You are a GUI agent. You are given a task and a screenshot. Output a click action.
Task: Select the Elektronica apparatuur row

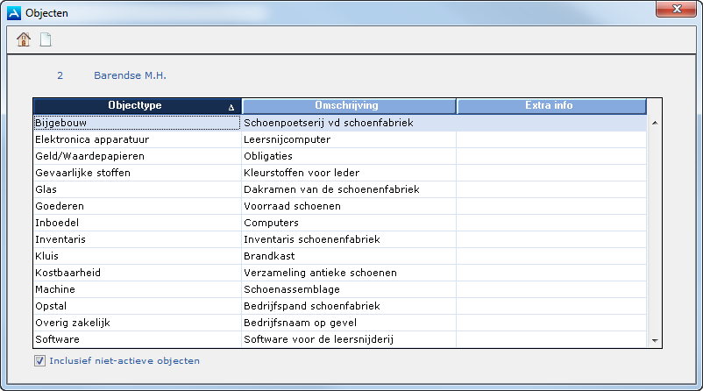click(340, 139)
